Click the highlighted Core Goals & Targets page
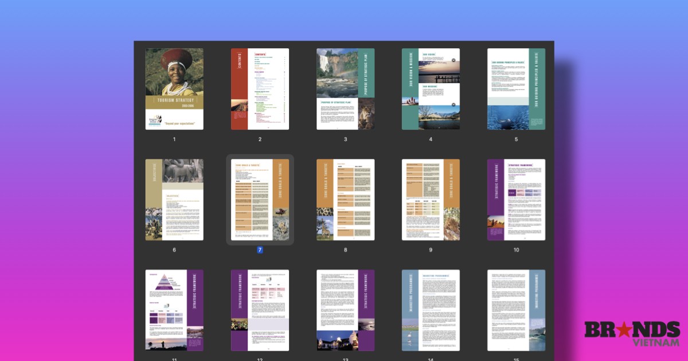This screenshot has width=688, height=361. (260, 199)
